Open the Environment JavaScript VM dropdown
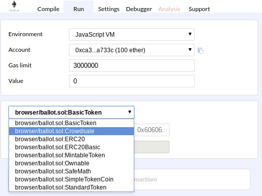 132,34
